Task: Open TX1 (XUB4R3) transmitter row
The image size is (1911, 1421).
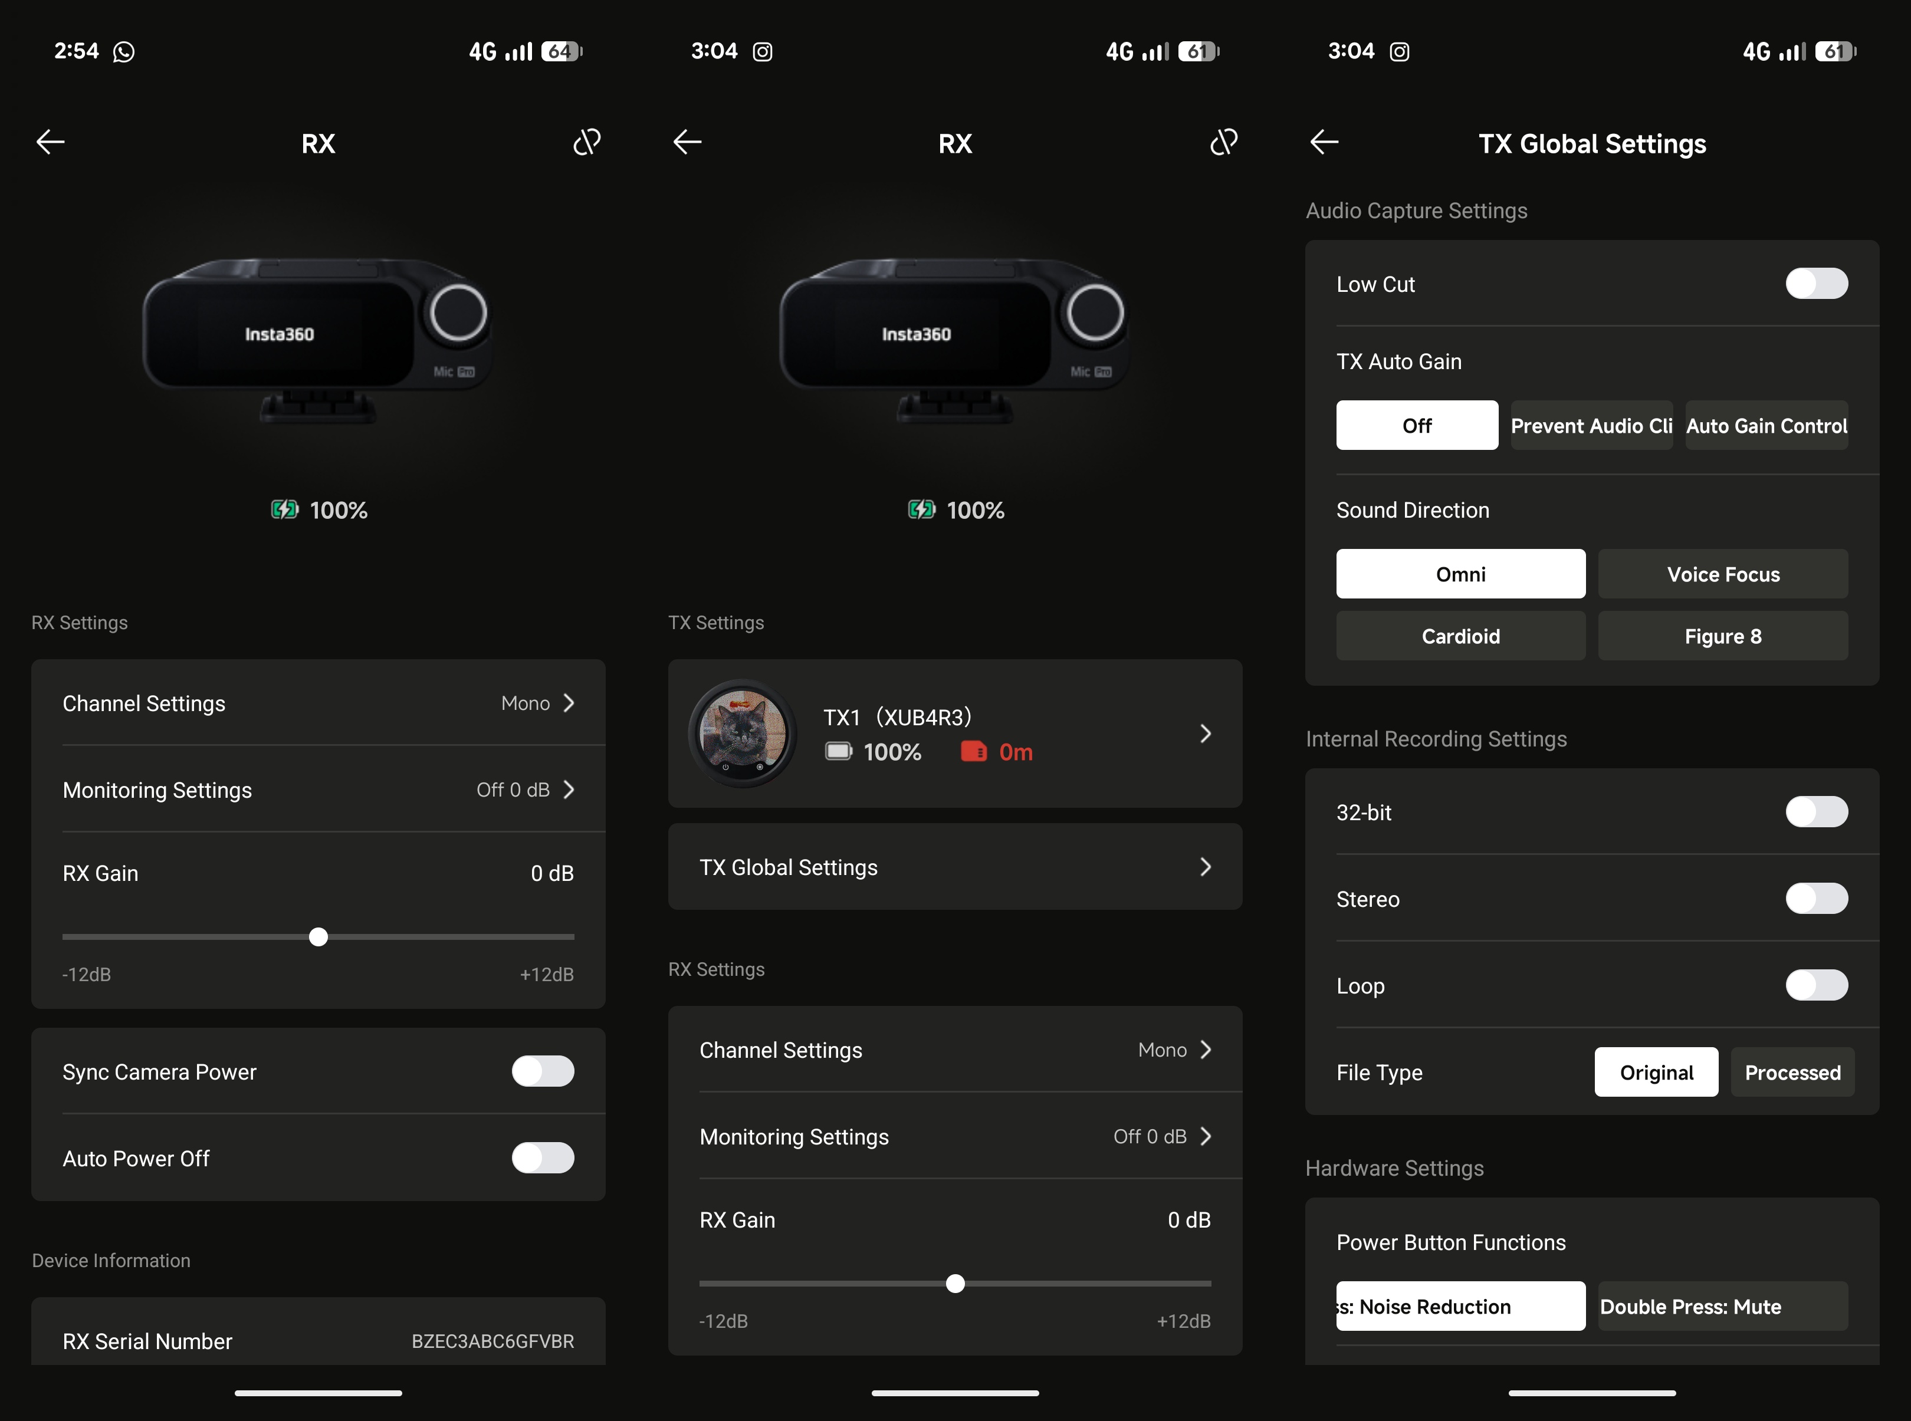Action: pyautogui.click(x=955, y=733)
